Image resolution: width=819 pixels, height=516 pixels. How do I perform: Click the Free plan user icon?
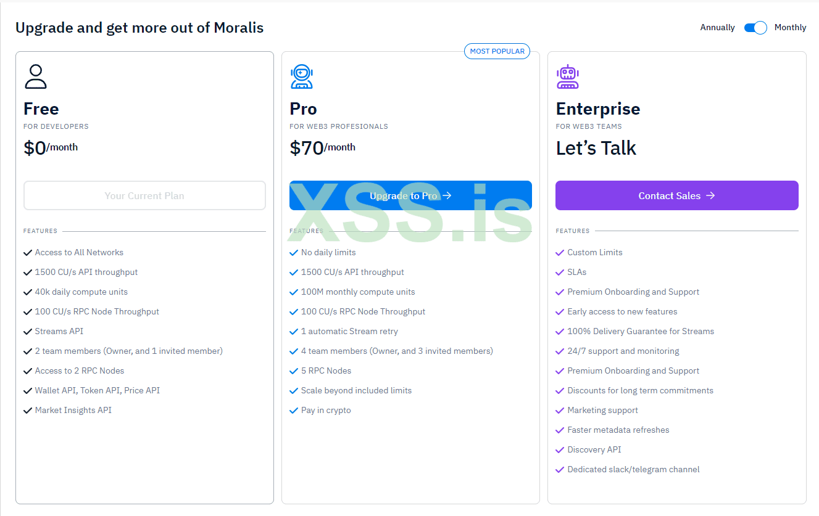click(36, 76)
